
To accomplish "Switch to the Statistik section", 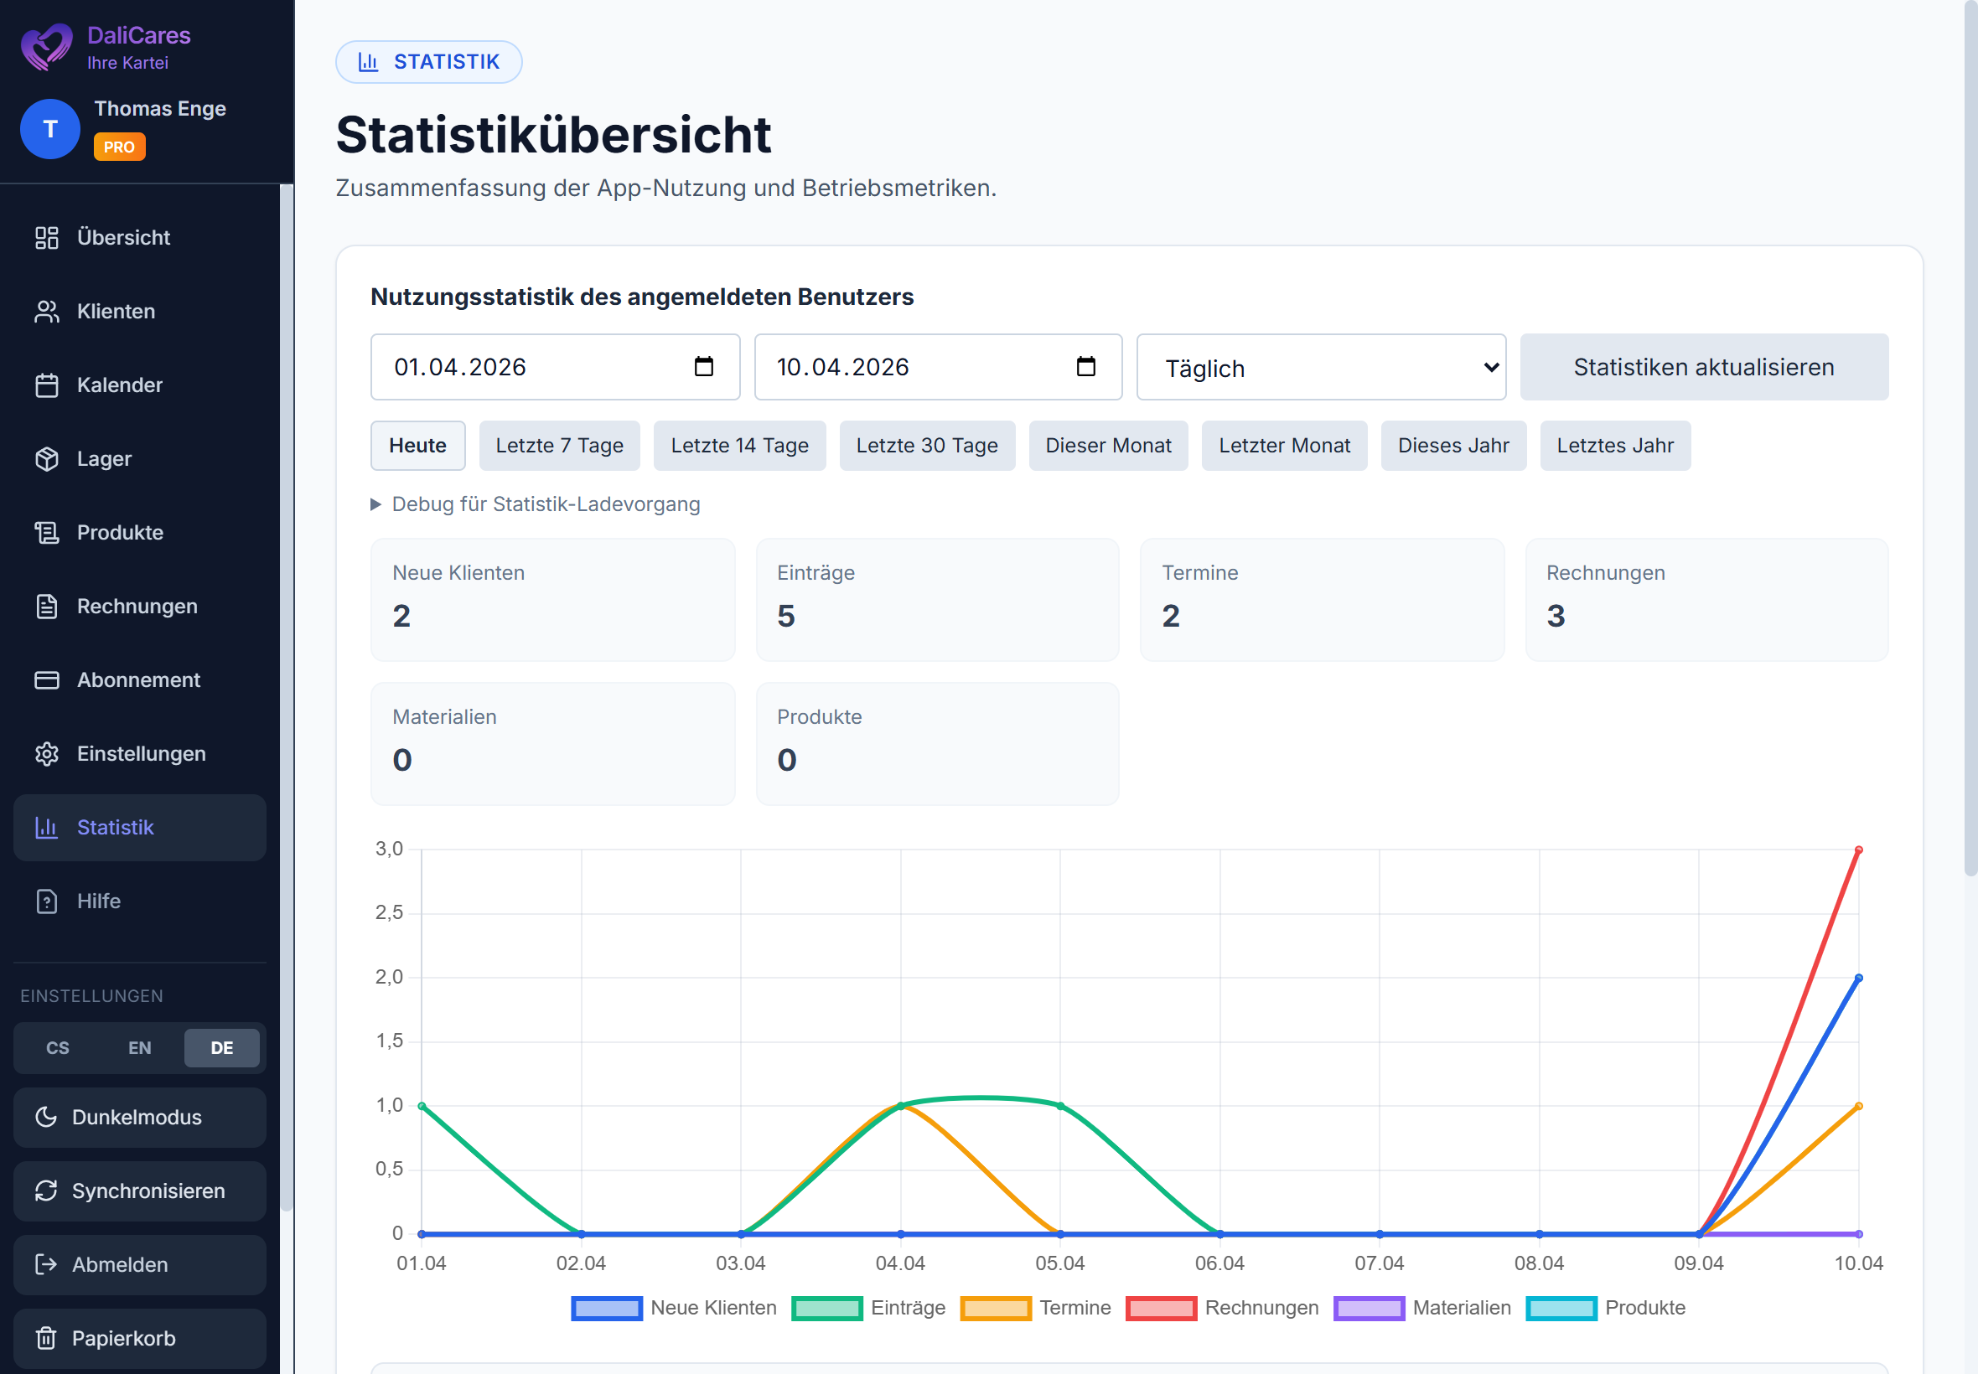I will tap(116, 826).
